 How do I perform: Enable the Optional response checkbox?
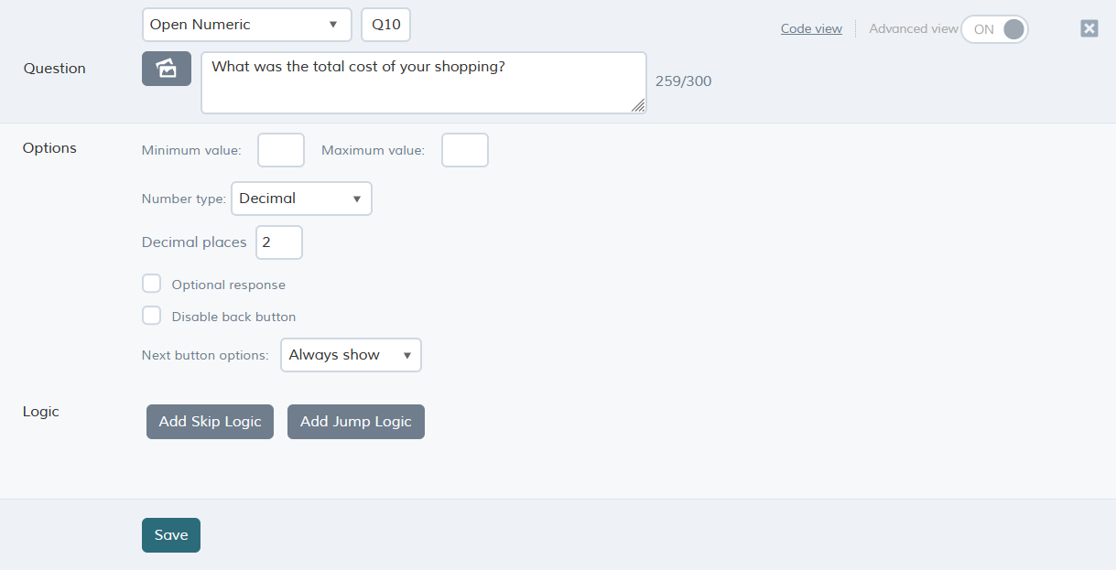point(152,284)
